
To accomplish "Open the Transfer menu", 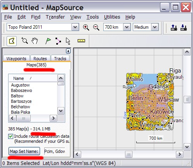I will pyautogui.click(x=55, y=17).
